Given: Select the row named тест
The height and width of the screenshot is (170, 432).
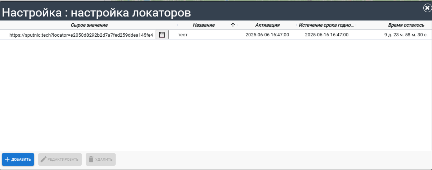Looking at the screenshot, I should 183,35.
